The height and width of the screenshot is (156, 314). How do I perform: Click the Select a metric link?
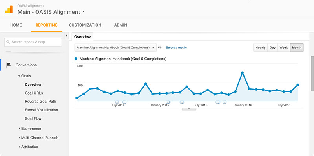pyautogui.click(x=176, y=48)
